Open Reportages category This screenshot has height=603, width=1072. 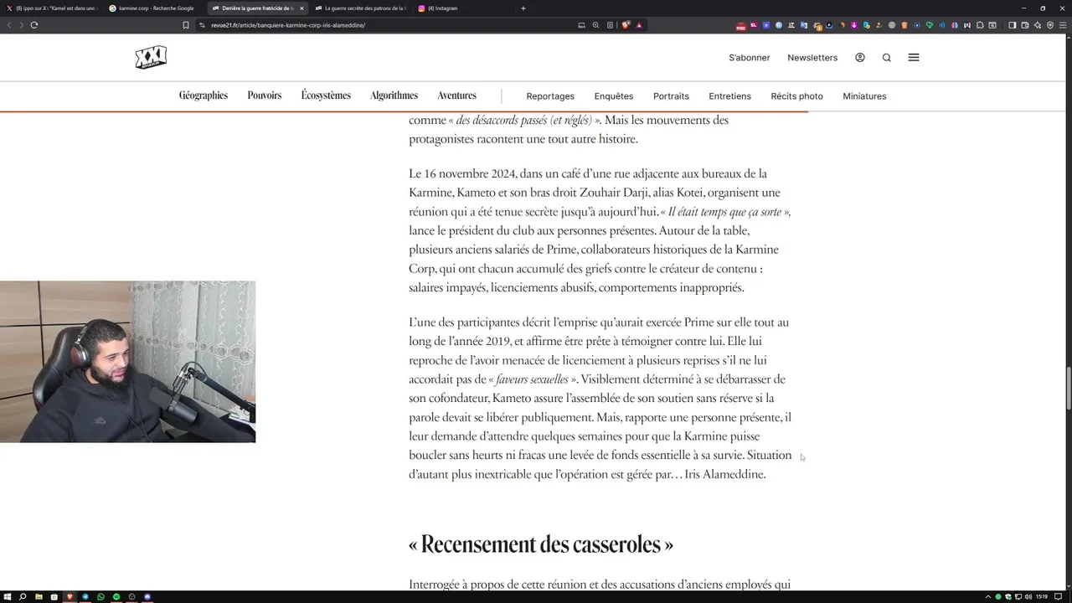pyautogui.click(x=550, y=96)
